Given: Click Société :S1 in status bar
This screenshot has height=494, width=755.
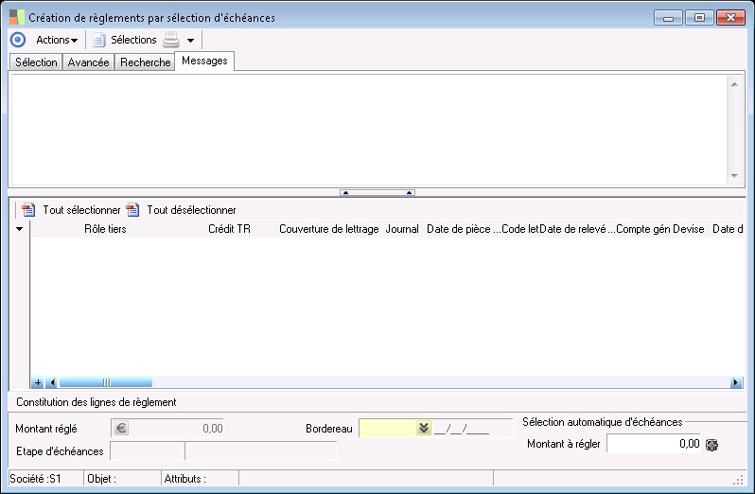Looking at the screenshot, I should click(36, 479).
